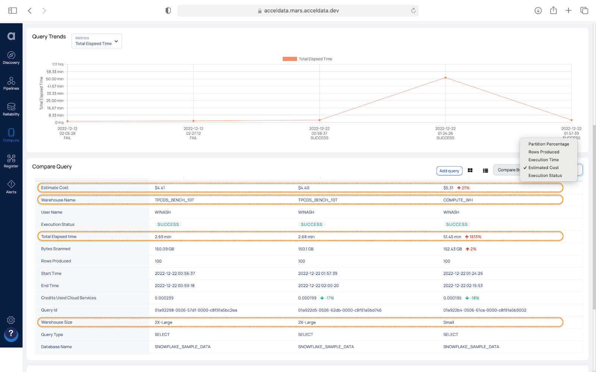This screenshot has height=372, width=596.
Task: Enable the Execution Status compare option
Action: pos(544,175)
